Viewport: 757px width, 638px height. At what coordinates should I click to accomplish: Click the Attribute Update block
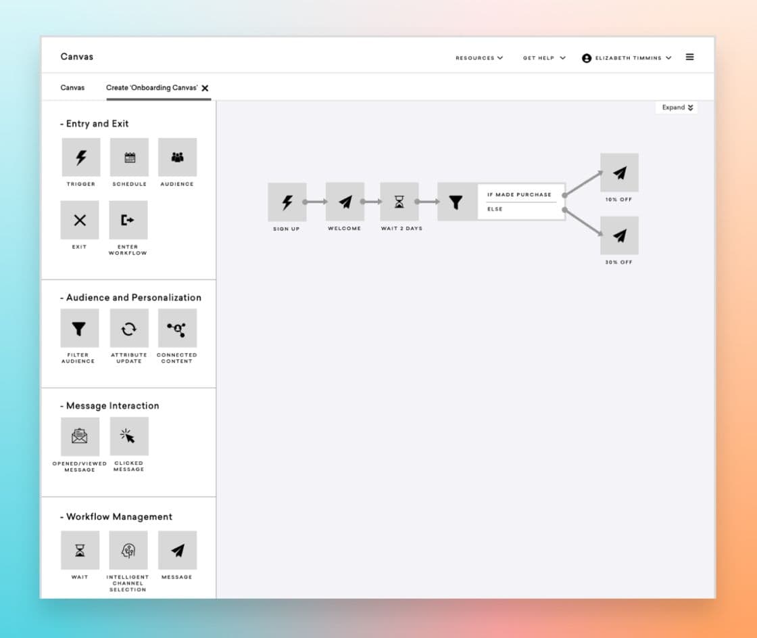(128, 329)
